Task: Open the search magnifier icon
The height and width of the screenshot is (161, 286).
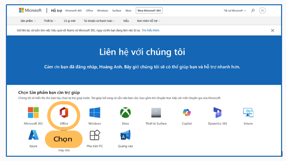Action: [253, 10]
